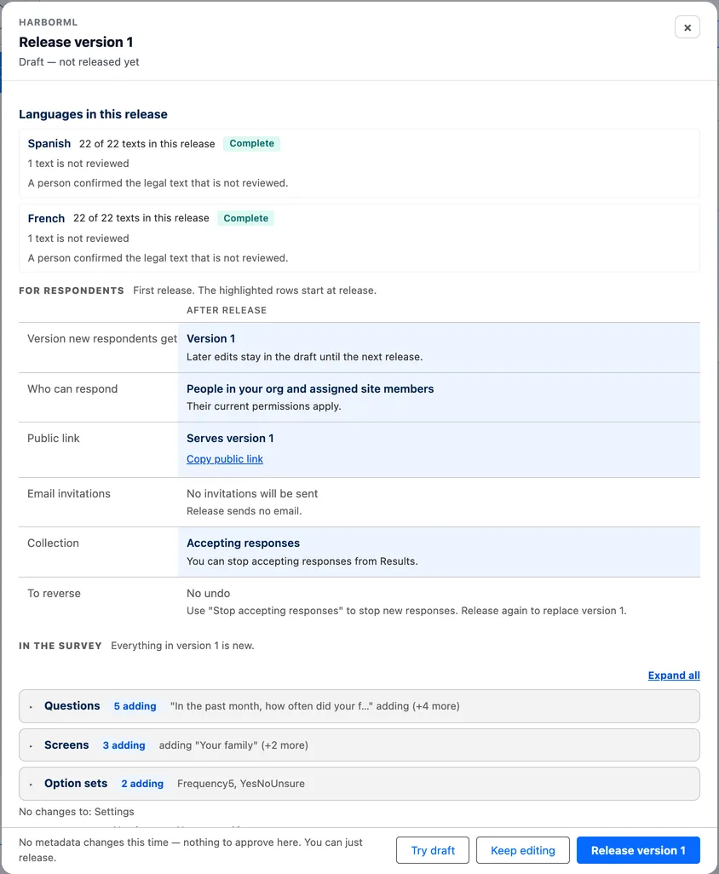Click 'People in your org and assigned site members'
The width and height of the screenshot is (719, 874).
pyautogui.click(x=310, y=388)
